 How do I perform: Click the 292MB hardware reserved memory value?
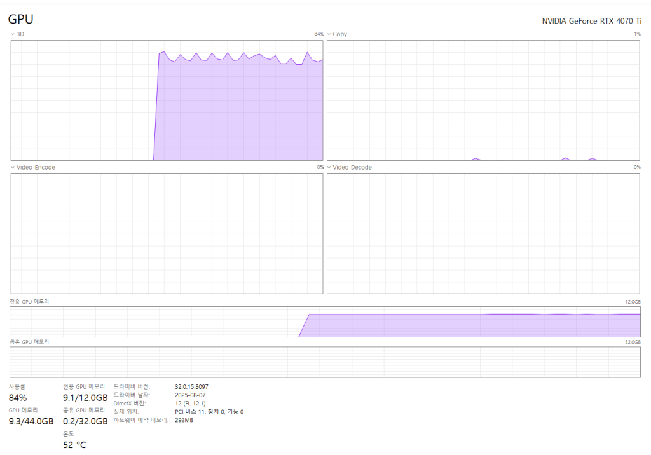184,420
